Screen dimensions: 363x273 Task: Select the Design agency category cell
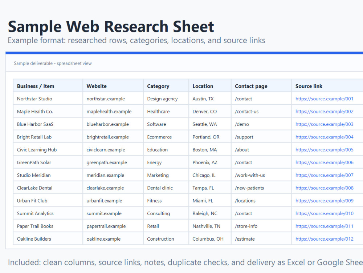166,99
